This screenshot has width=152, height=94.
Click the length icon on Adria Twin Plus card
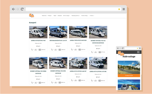click(80, 50)
